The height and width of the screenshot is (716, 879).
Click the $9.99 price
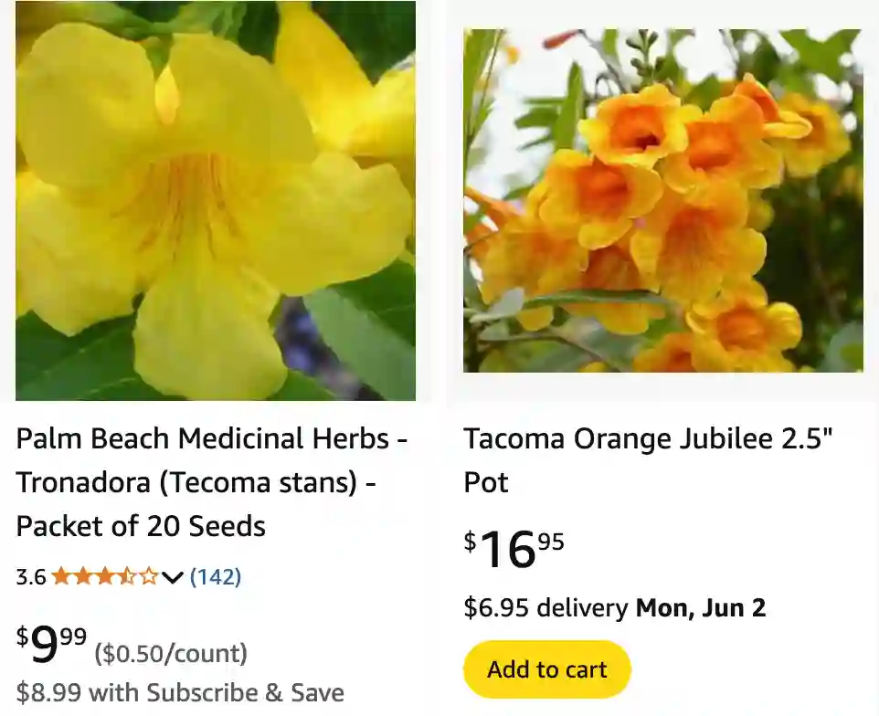click(51, 647)
